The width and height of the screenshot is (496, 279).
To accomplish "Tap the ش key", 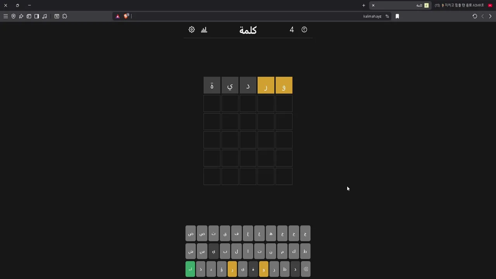I will pyautogui.click(x=191, y=251).
